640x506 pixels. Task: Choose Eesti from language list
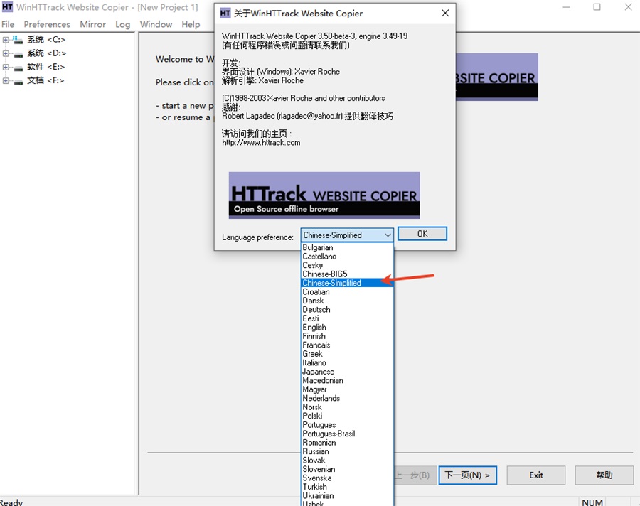[x=347, y=318]
